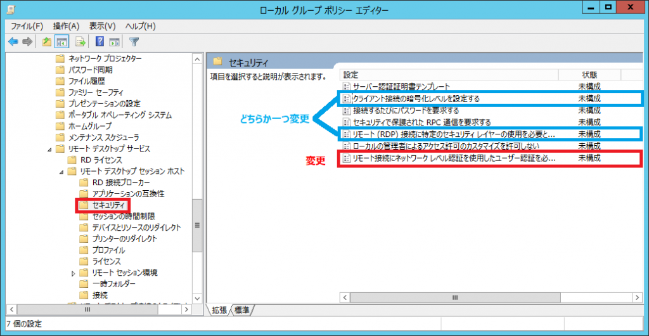The height and width of the screenshot is (336, 649).
Task: Click tree pane vertical scrollbar up arrow
Action: (x=198, y=59)
